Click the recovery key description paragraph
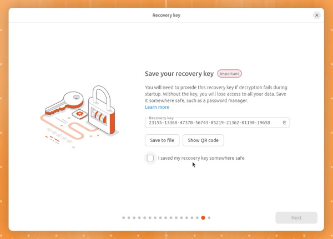Screen dimensions: 333x239 [216, 94]
